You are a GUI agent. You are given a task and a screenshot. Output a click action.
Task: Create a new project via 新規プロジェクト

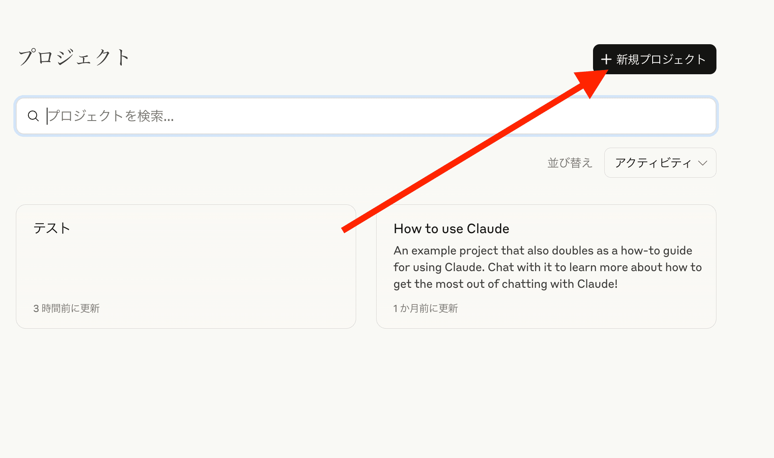pos(654,59)
